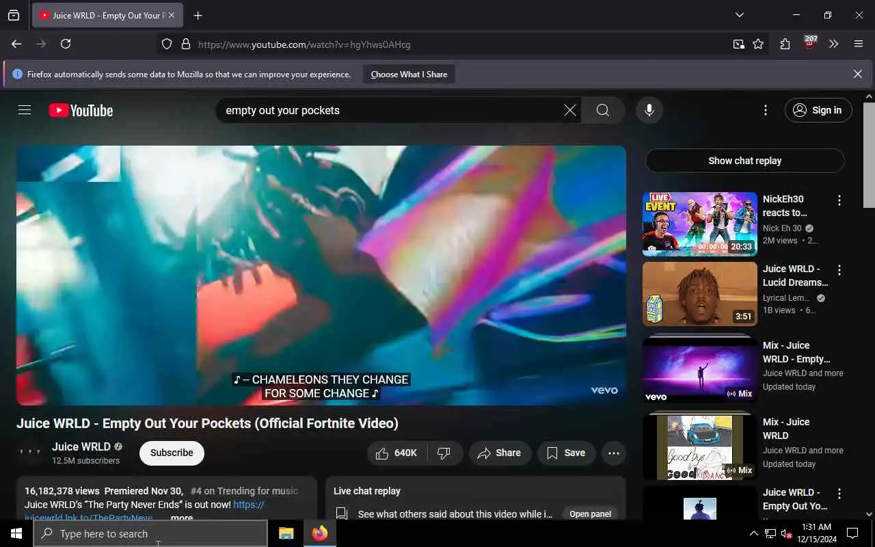Click the video player area
Screen dimensions: 875x547
pos(321,275)
